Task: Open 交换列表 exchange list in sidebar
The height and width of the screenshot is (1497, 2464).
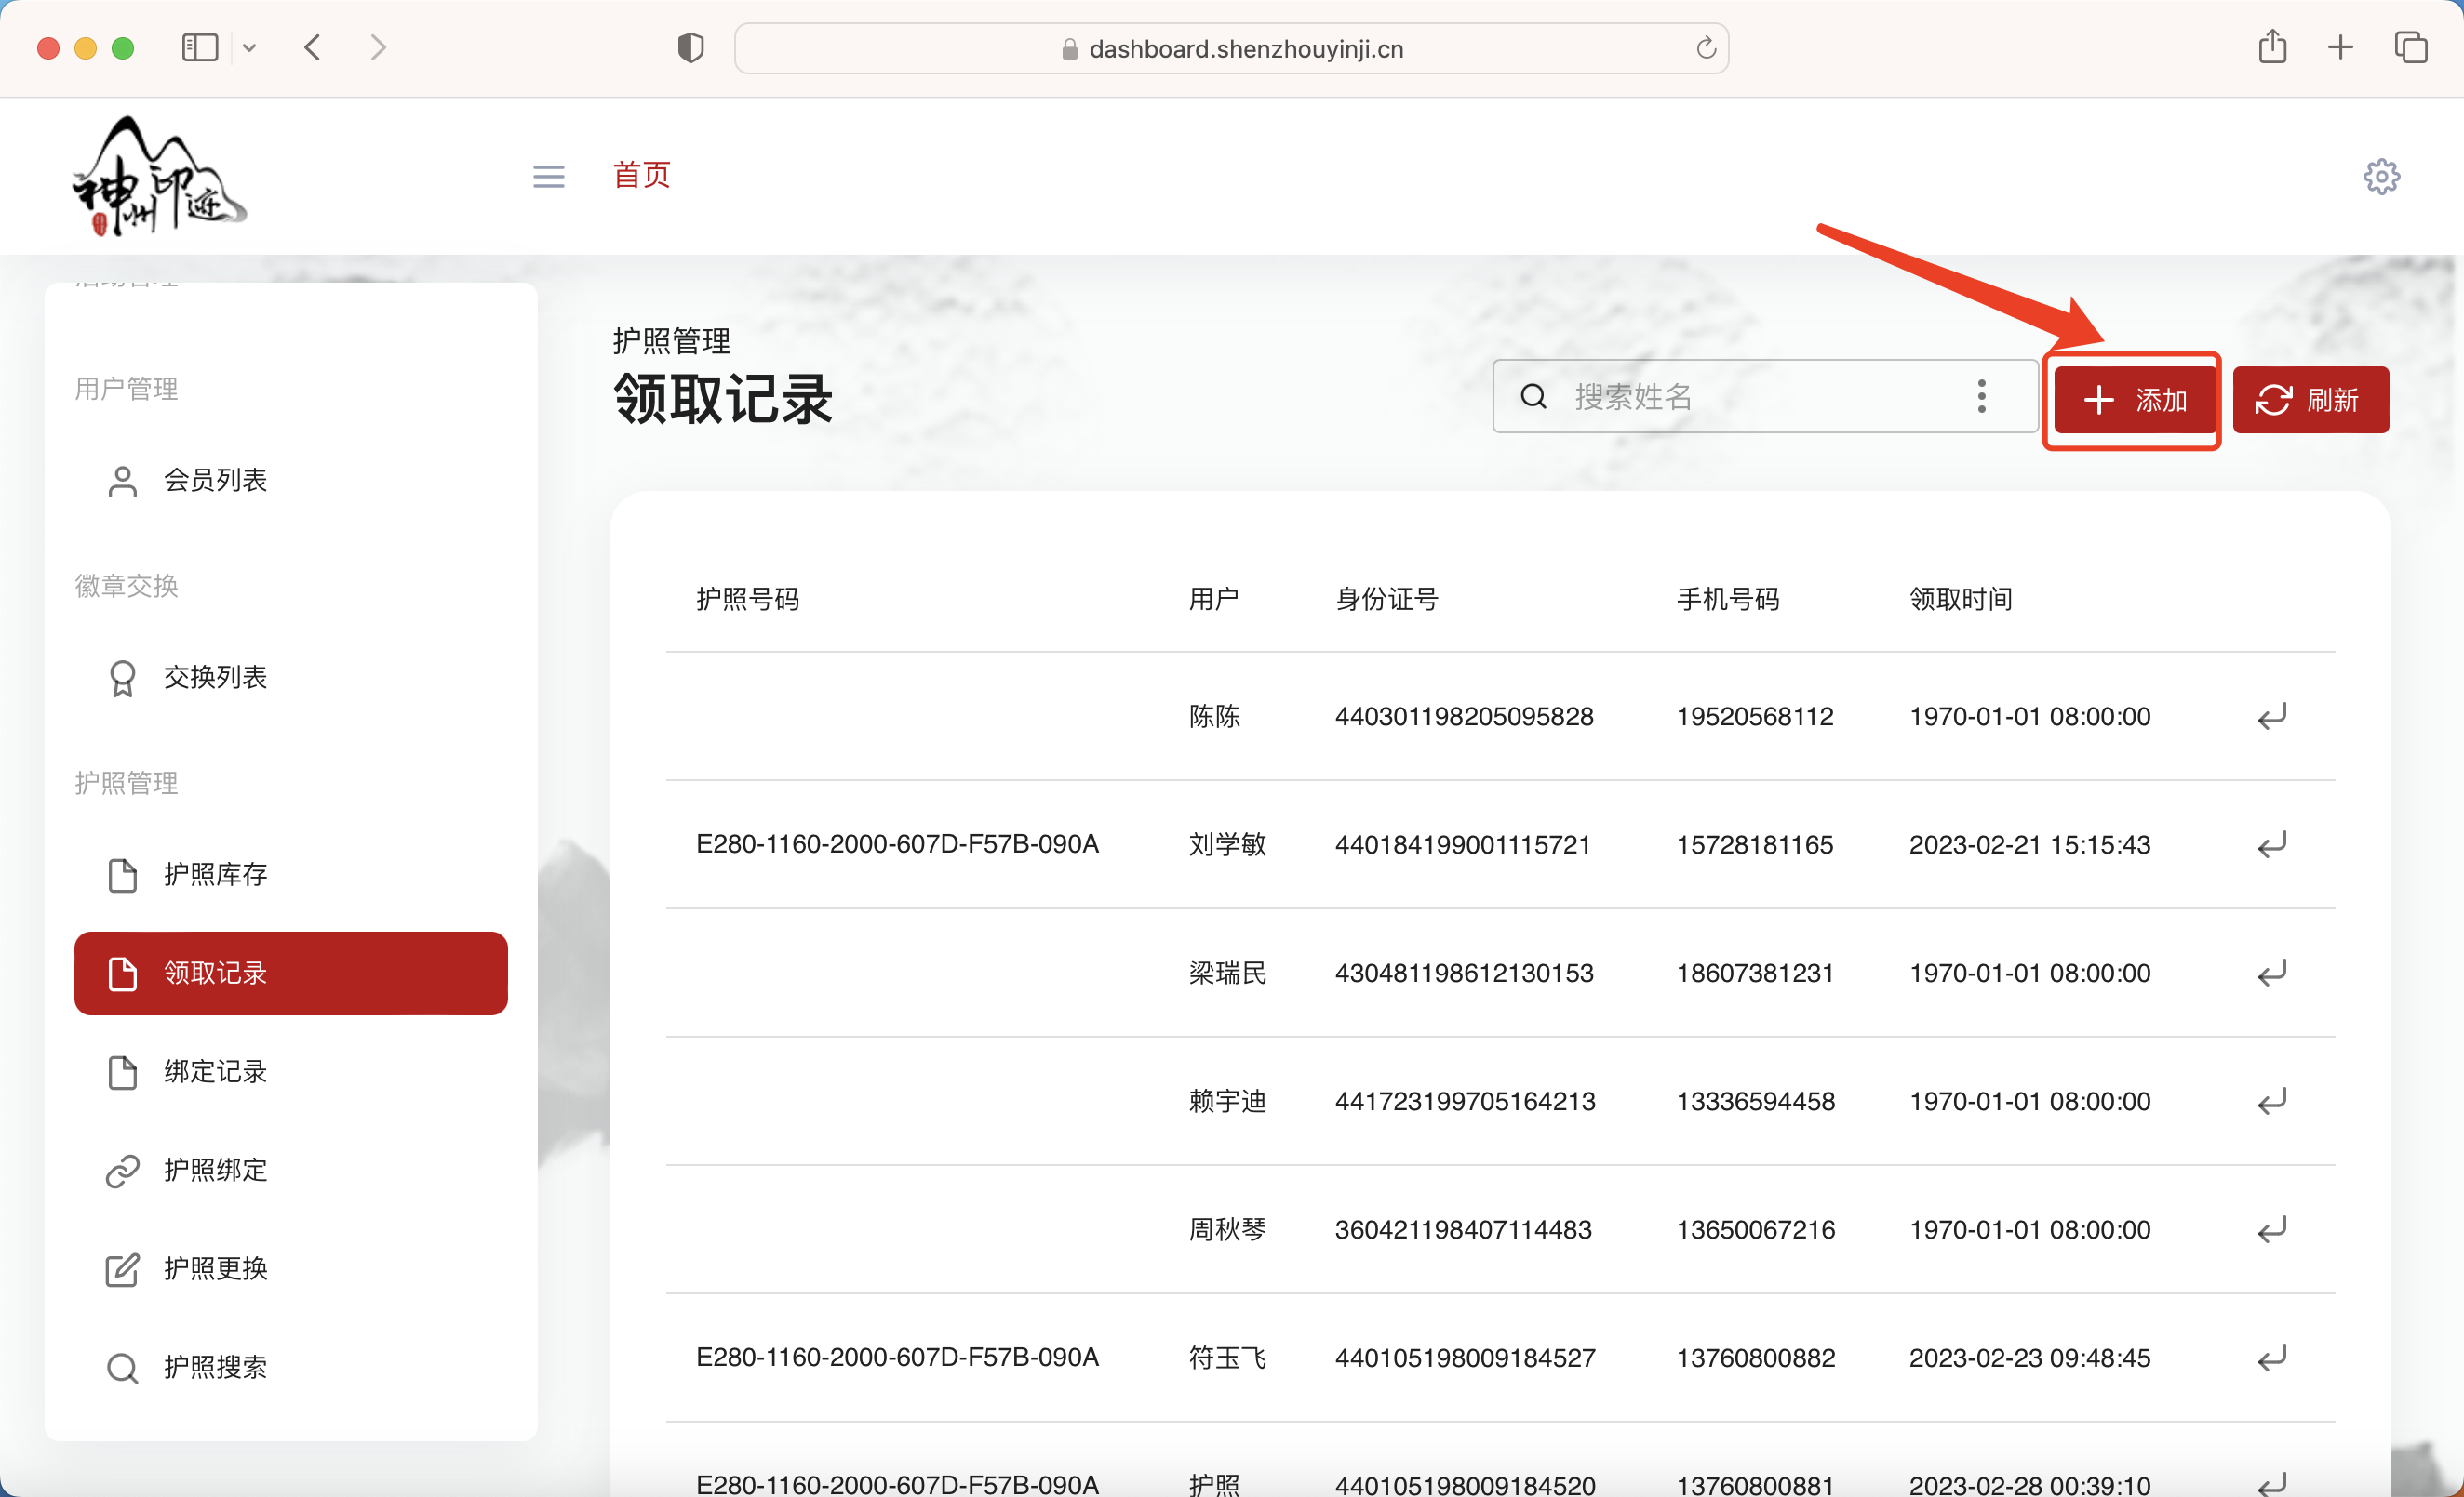Action: [x=215, y=678]
